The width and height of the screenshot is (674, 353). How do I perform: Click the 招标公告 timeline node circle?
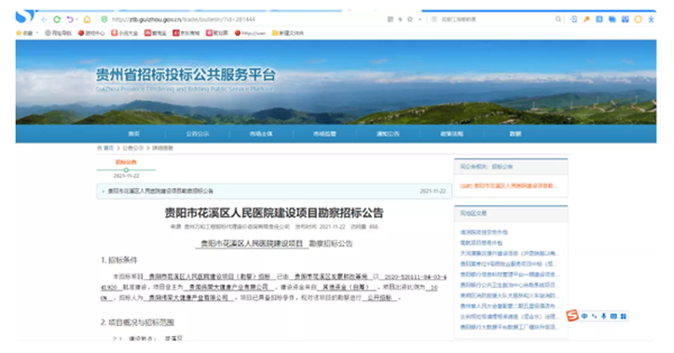point(126,170)
